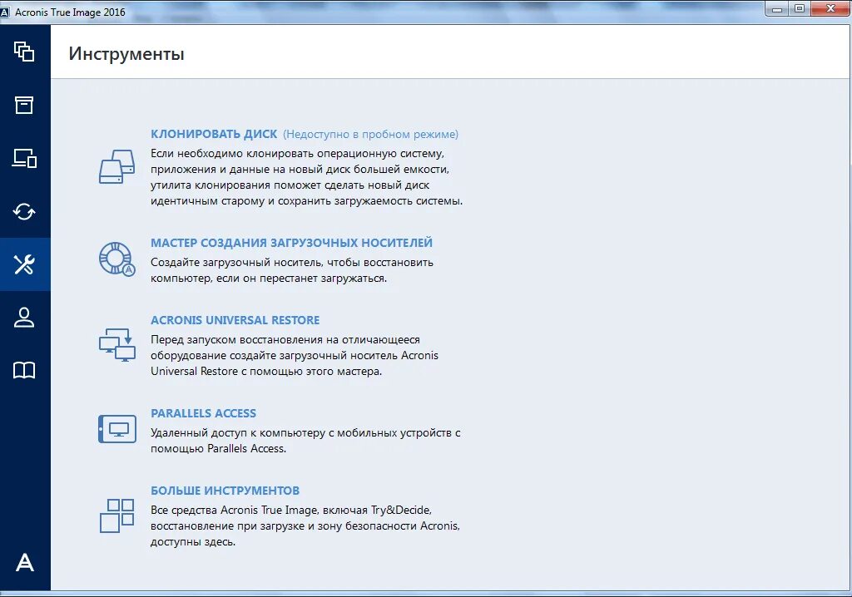Select the Tools wrench icon in sidebar

[x=24, y=264]
